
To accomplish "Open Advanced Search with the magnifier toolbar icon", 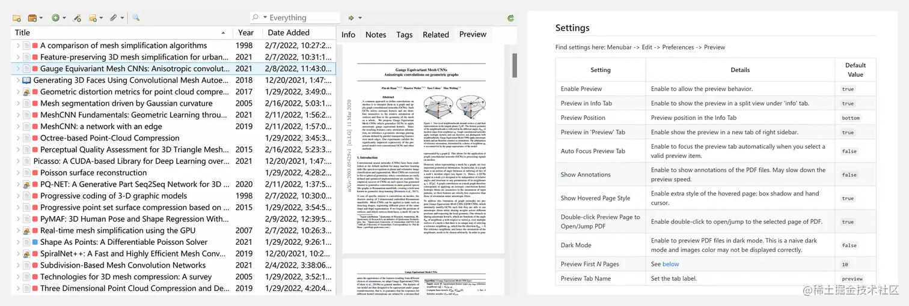I will coord(136,18).
